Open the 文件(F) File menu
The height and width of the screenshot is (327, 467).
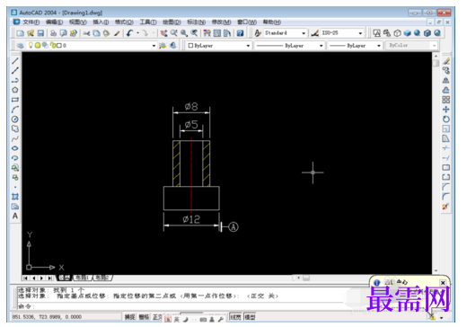point(31,22)
